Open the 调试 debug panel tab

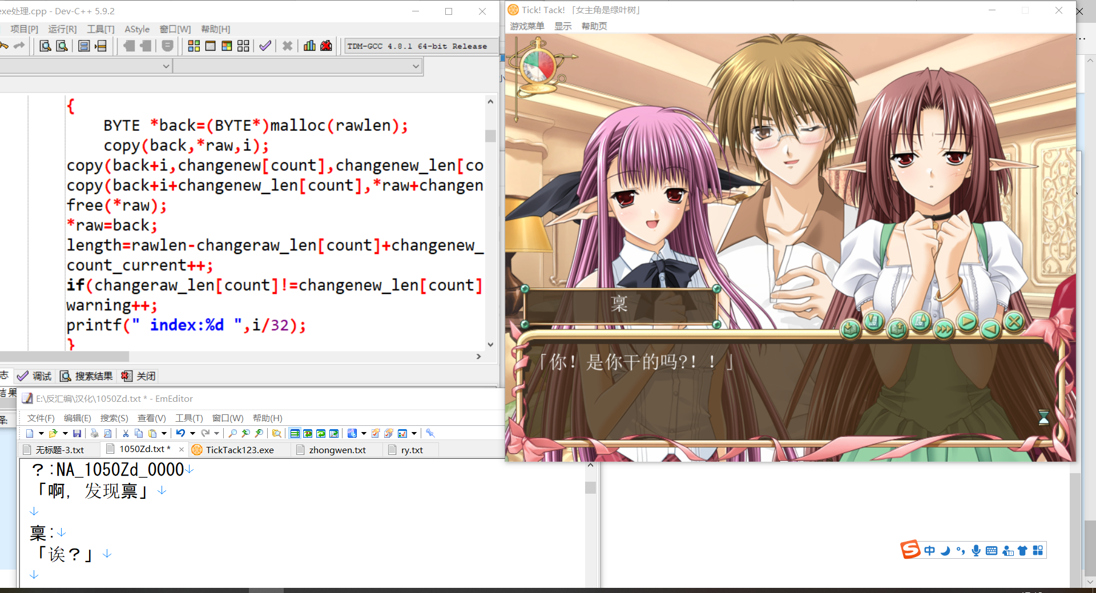(x=34, y=376)
